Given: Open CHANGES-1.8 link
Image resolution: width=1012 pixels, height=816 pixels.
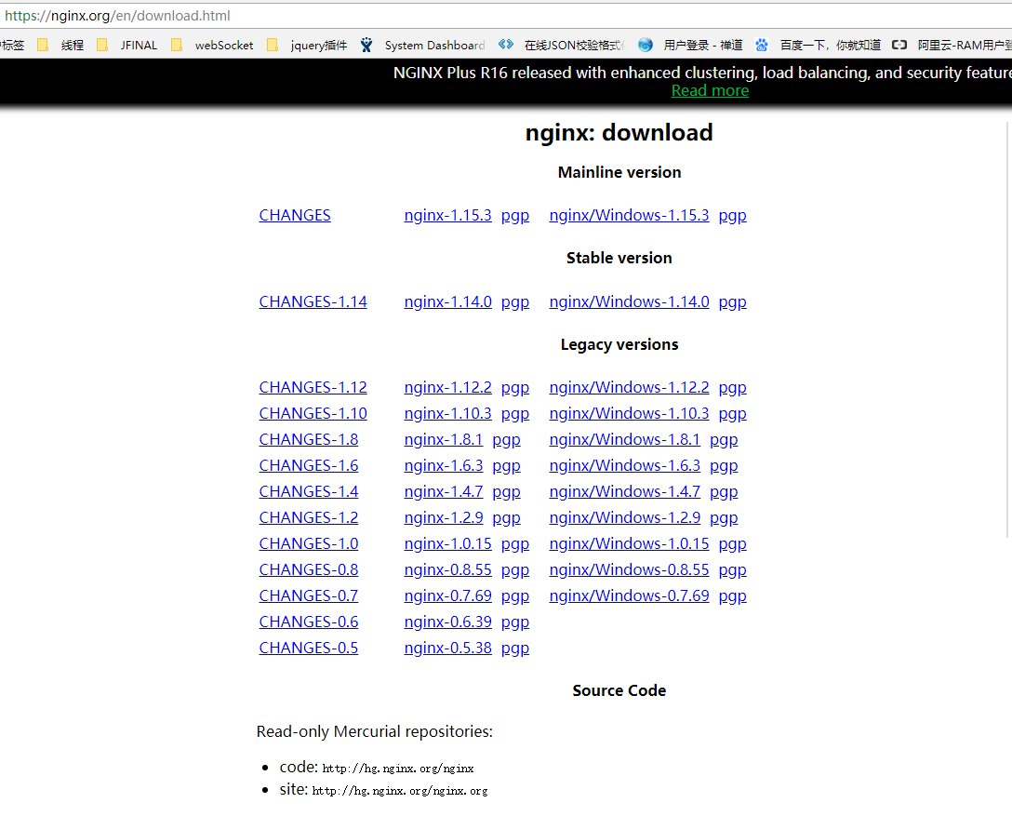Looking at the screenshot, I should click(309, 439).
